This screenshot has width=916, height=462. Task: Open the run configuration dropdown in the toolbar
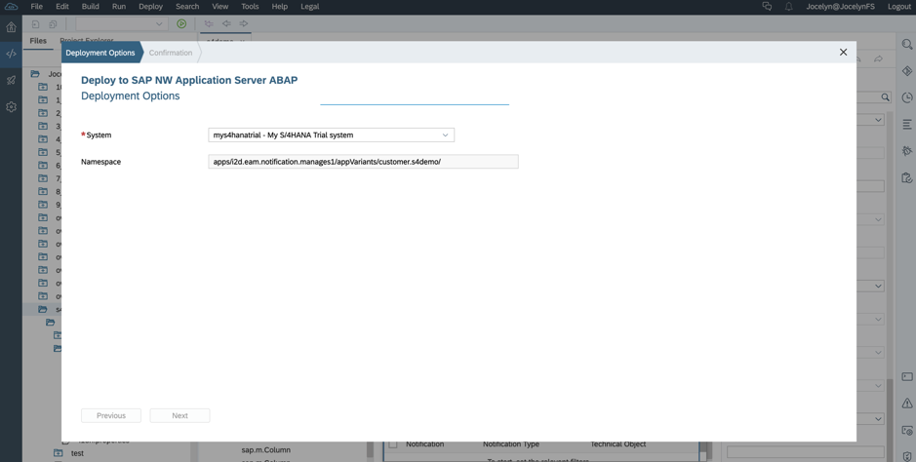122,24
